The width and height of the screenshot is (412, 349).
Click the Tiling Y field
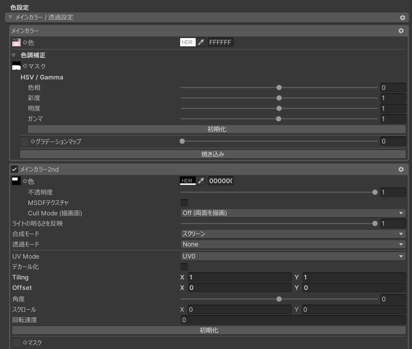[354, 277]
